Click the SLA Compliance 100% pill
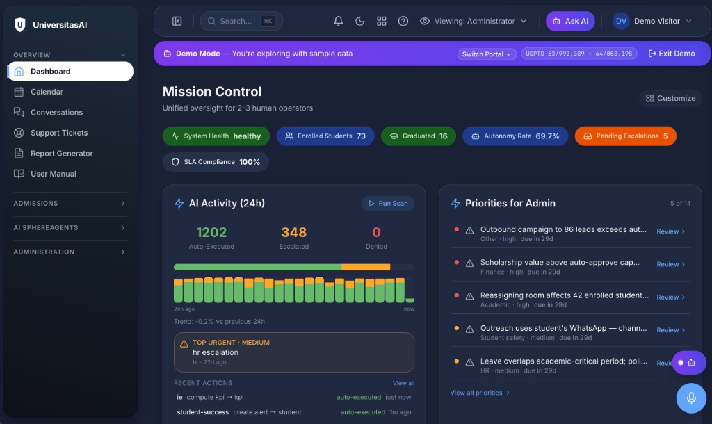This screenshot has height=424, width=712. pyautogui.click(x=216, y=162)
